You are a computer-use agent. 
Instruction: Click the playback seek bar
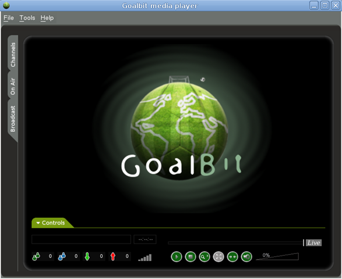click(235, 242)
